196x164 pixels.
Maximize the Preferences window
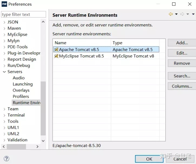(174, 4)
